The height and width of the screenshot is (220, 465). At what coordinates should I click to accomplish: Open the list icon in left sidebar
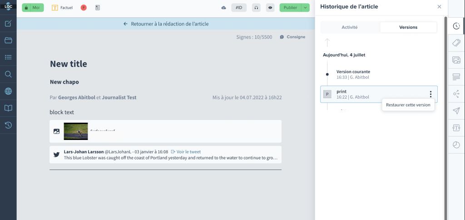pos(8,57)
